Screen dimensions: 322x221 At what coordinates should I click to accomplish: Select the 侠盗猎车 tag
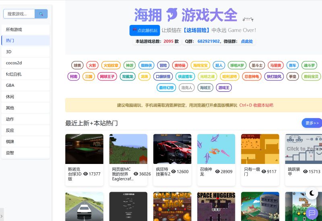click(185, 76)
